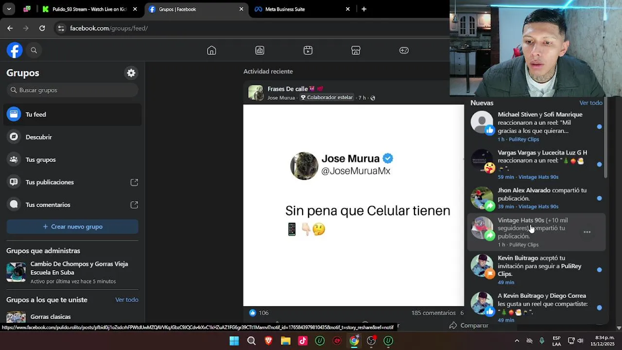Open File Explorer from taskbar
The width and height of the screenshot is (622, 350).
pos(285,341)
